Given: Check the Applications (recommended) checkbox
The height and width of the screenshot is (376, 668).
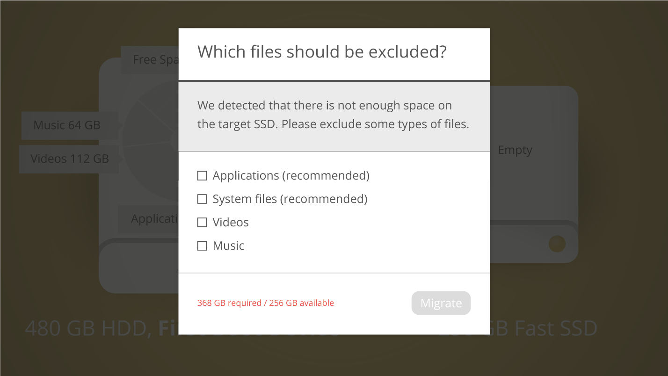Looking at the screenshot, I should pos(202,176).
